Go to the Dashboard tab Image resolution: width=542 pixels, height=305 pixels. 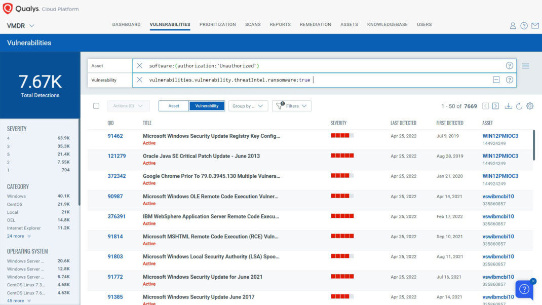(x=126, y=24)
